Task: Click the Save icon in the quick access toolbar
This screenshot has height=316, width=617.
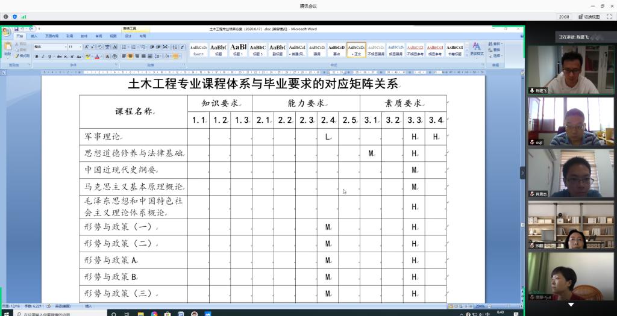Action: (x=16, y=29)
